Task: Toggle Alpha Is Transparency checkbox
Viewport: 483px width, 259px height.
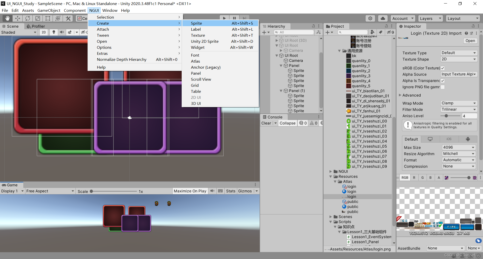Action: (443, 81)
